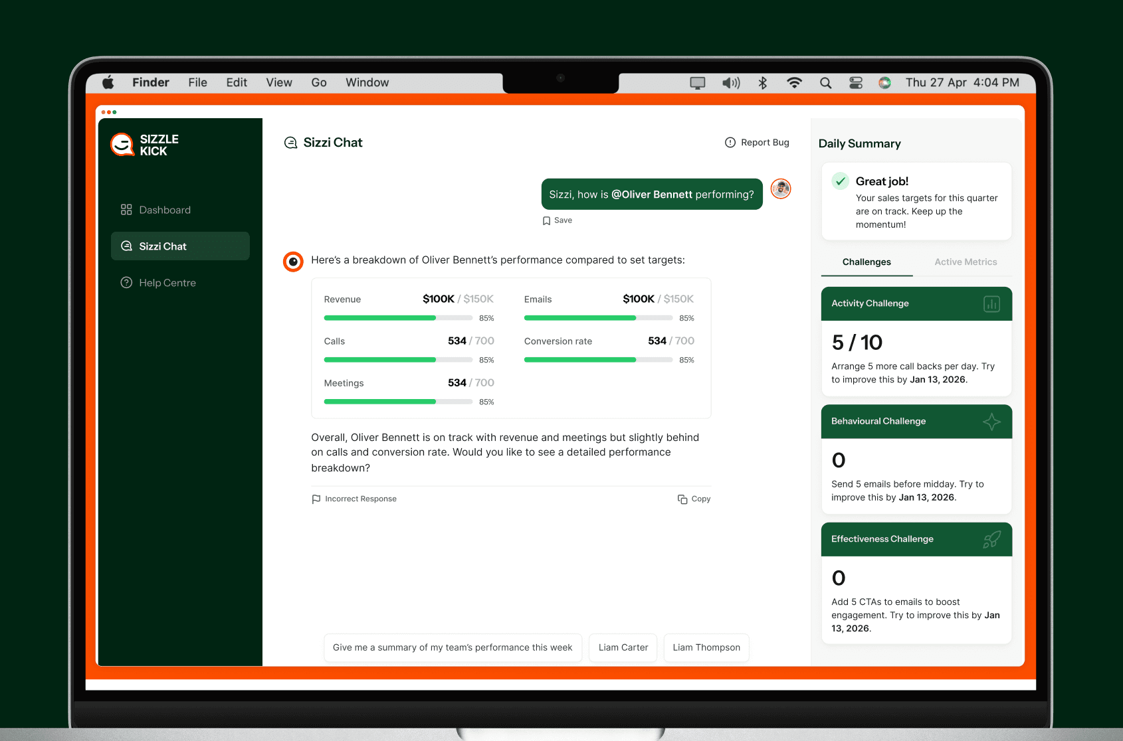Click the Effectiveness Challenge rocket icon
The image size is (1123, 741).
click(991, 539)
